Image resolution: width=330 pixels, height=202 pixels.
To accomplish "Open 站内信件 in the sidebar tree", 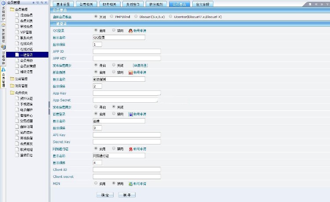I will point(26,133).
